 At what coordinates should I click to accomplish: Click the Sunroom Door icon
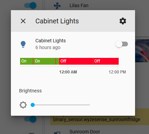57,133
